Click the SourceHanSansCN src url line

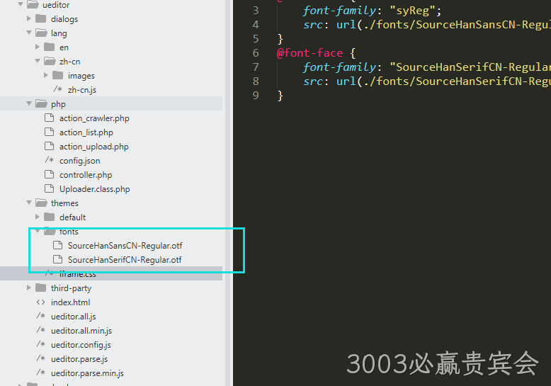tap(426, 25)
